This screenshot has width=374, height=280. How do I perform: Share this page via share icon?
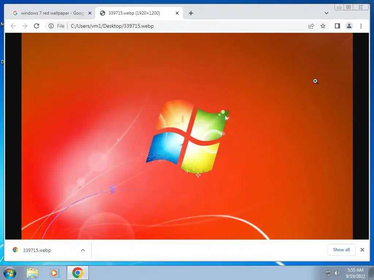311,26
